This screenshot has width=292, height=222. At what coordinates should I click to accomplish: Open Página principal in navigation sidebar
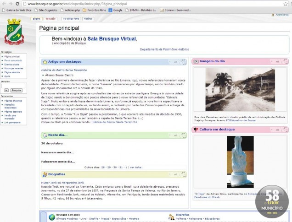(x=12, y=57)
